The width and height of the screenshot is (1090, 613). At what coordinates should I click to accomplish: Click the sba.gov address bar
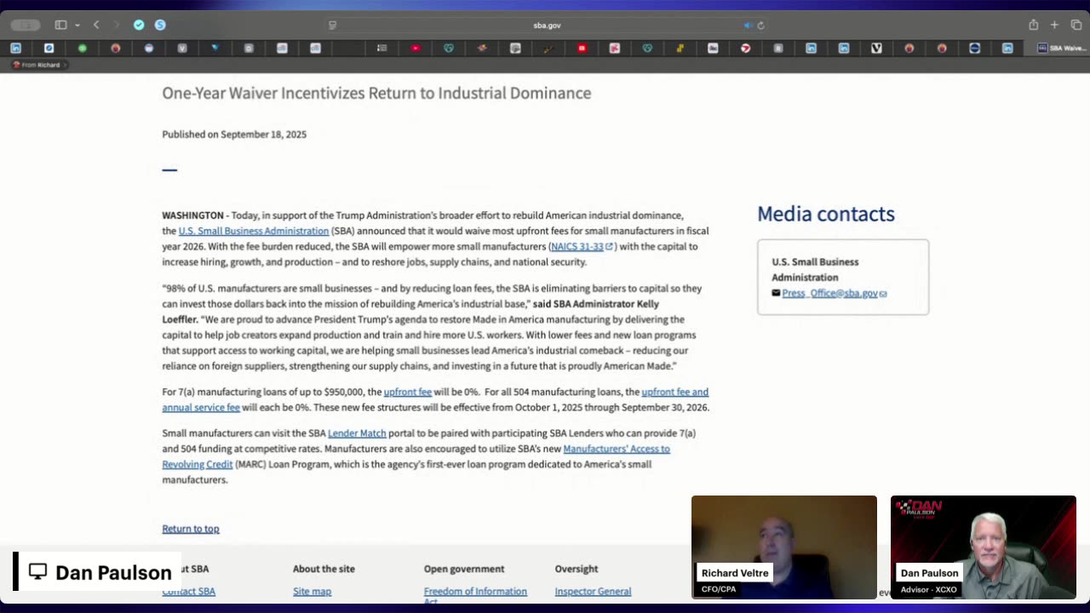547,26
